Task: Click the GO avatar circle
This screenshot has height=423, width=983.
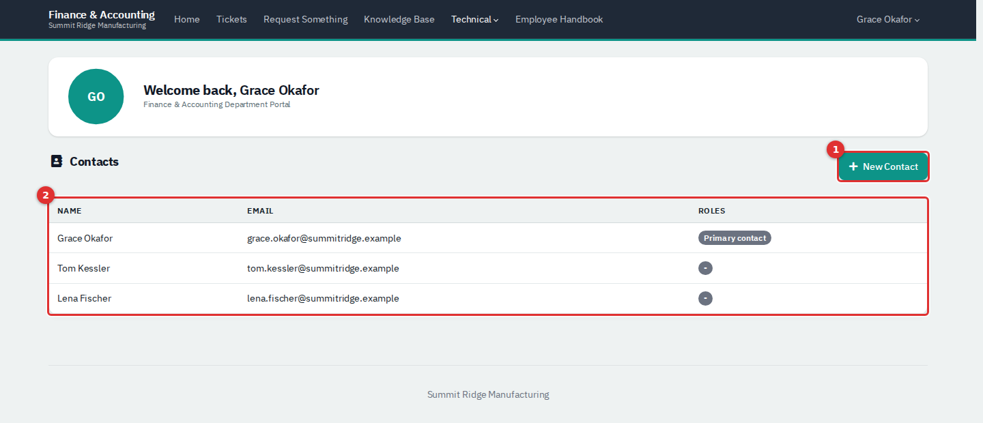Action: pos(96,96)
